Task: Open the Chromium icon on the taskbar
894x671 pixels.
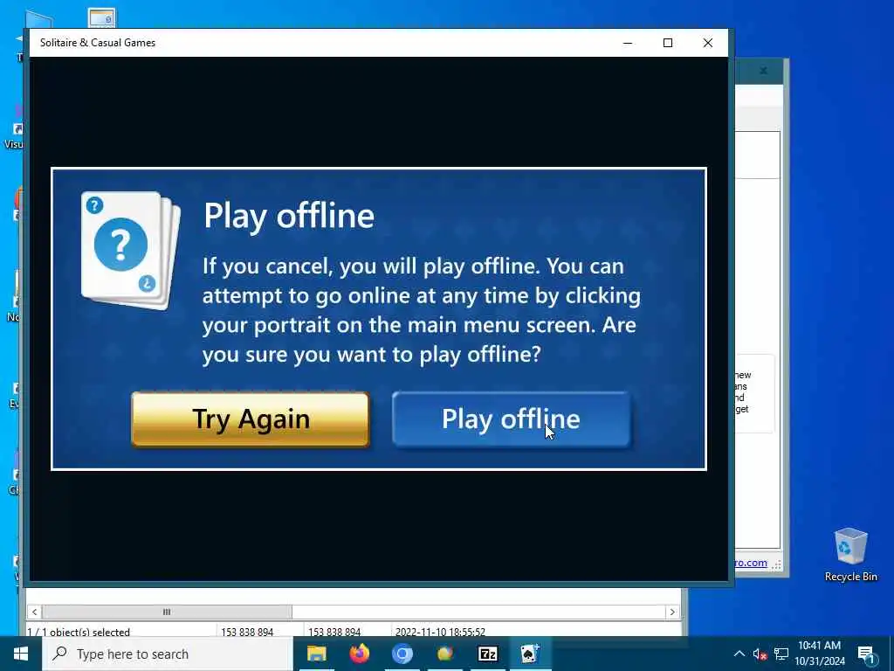Action: click(402, 654)
